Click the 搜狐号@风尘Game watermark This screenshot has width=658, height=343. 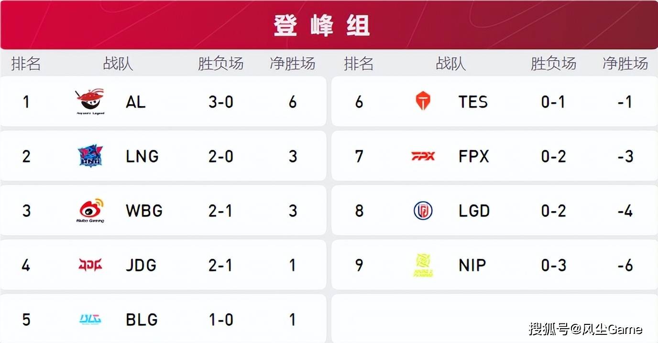pyautogui.click(x=585, y=329)
